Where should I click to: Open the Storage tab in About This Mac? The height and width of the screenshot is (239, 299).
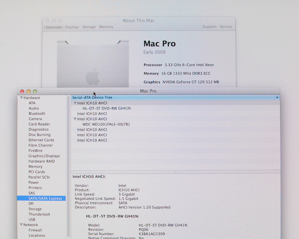[89, 27]
